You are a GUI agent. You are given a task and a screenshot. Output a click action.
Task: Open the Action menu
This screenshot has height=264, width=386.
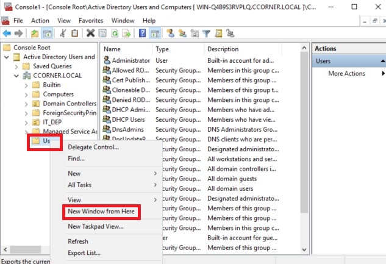pyautogui.click(x=40, y=21)
